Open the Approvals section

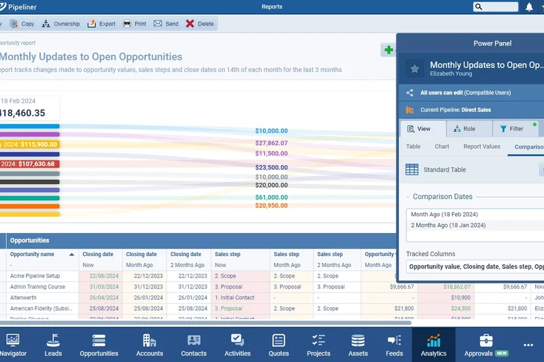click(486, 345)
